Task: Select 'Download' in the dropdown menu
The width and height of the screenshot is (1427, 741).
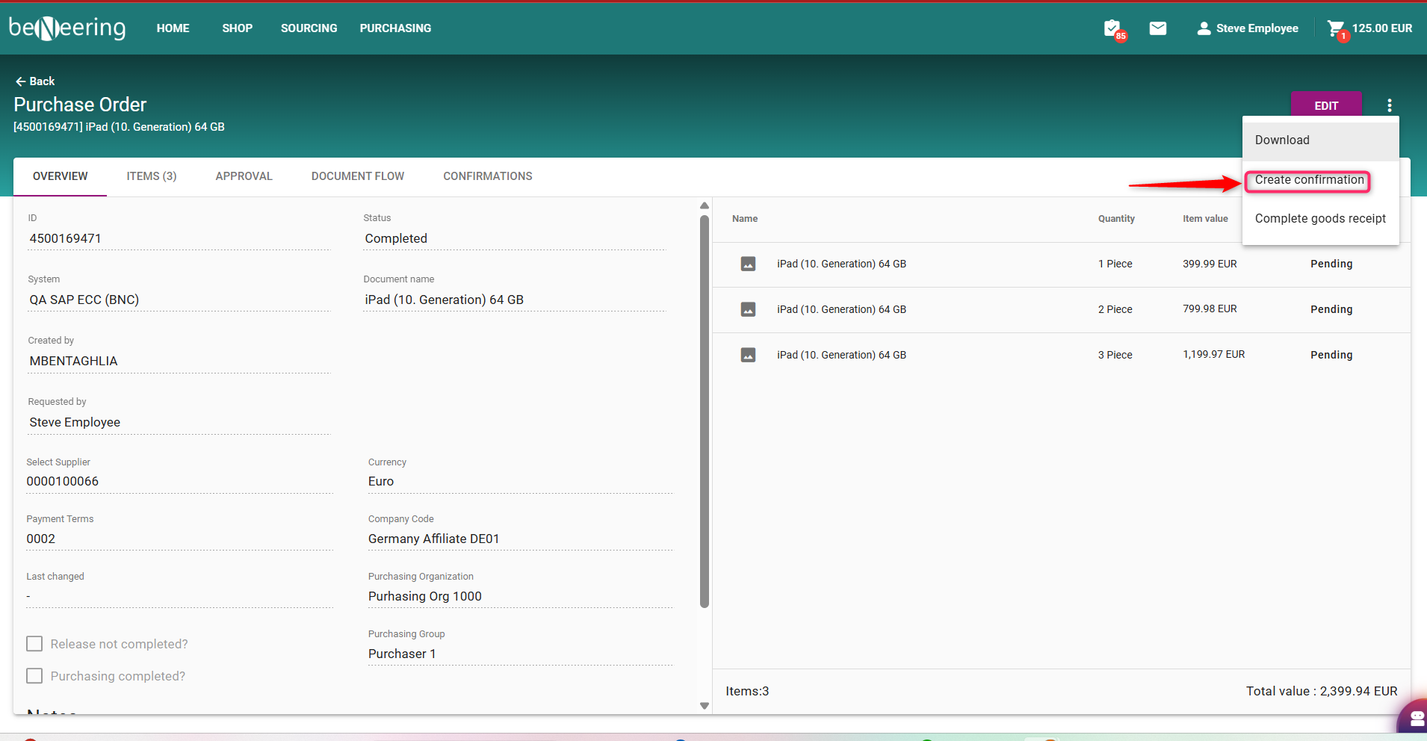Action: coord(1282,140)
